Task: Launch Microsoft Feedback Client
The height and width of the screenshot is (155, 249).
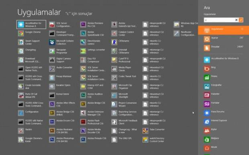Action: point(125,122)
